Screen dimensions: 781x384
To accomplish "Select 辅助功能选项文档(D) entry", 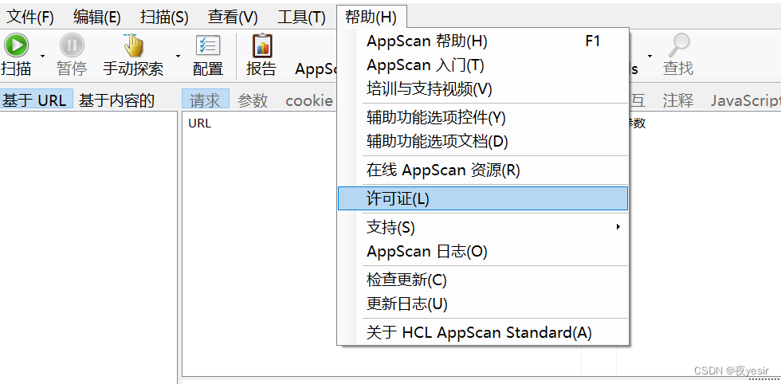I will (483, 142).
